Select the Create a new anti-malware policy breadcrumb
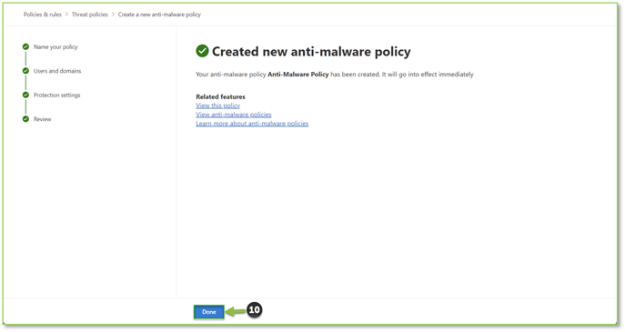The image size is (625, 332). [159, 15]
